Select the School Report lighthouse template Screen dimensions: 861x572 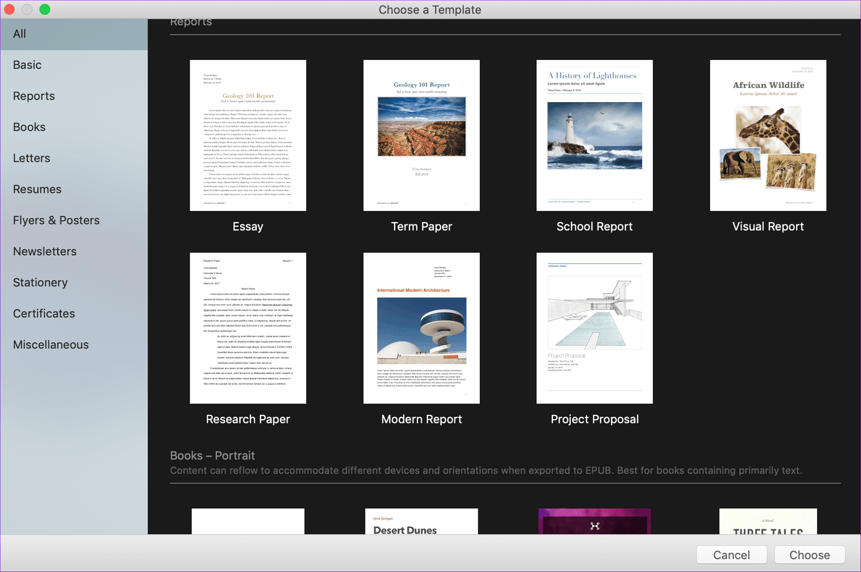pyautogui.click(x=595, y=135)
